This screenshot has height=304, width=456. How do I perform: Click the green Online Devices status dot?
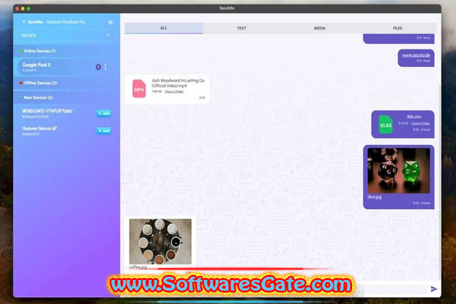(21, 51)
